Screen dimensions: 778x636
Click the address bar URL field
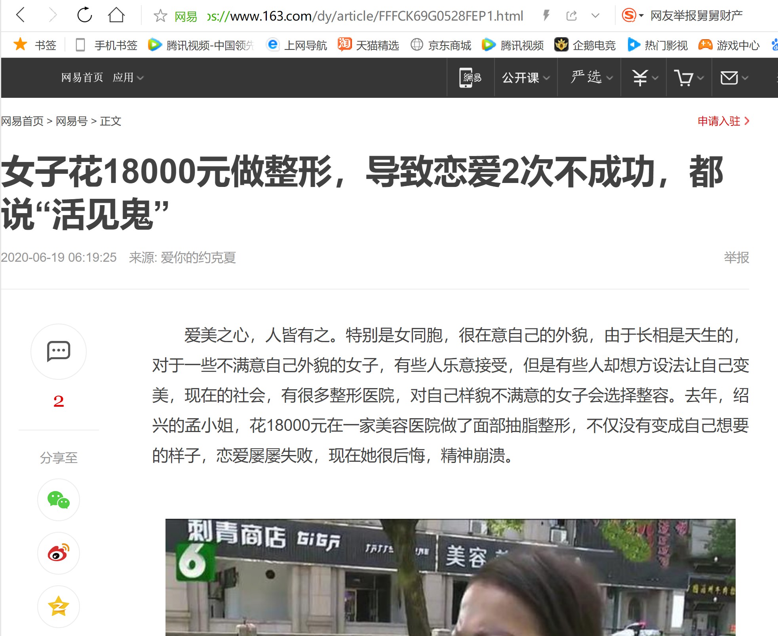tap(364, 16)
